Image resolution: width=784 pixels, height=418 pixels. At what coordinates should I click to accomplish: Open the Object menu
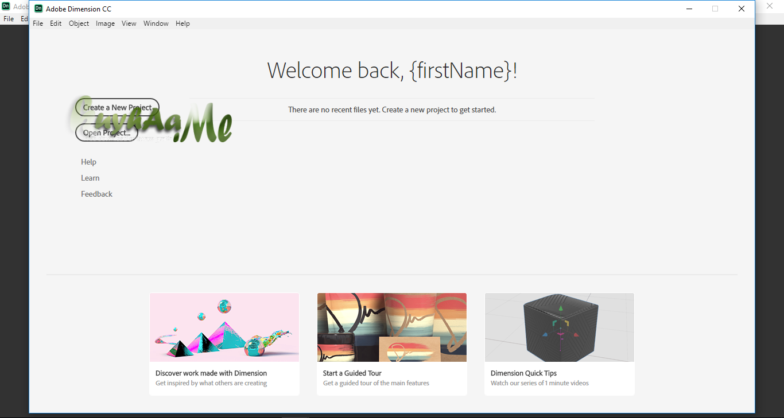(79, 24)
